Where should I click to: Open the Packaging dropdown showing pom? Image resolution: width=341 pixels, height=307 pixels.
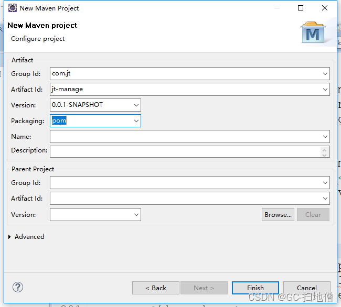(x=136, y=120)
